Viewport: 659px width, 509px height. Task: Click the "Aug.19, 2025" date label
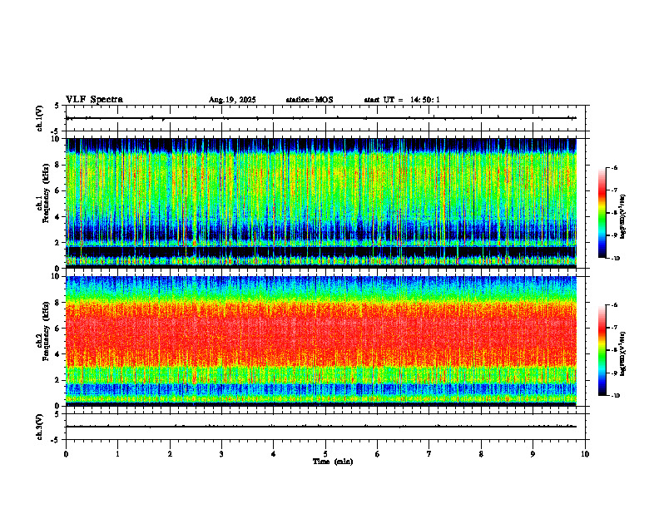click(232, 100)
